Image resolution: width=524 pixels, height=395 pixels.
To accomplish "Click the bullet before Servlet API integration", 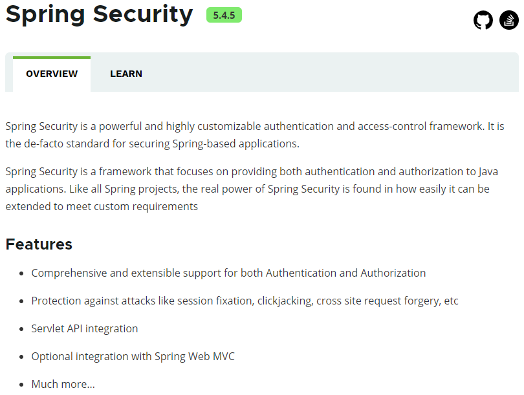I will (23, 329).
